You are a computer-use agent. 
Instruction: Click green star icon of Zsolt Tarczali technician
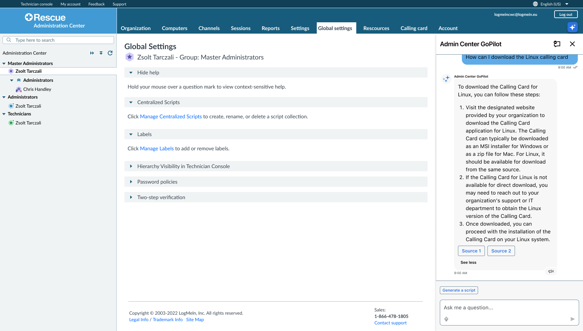pyautogui.click(x=11, y=123)
